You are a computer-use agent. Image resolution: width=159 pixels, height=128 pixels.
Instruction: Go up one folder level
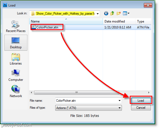pos(112,13)
